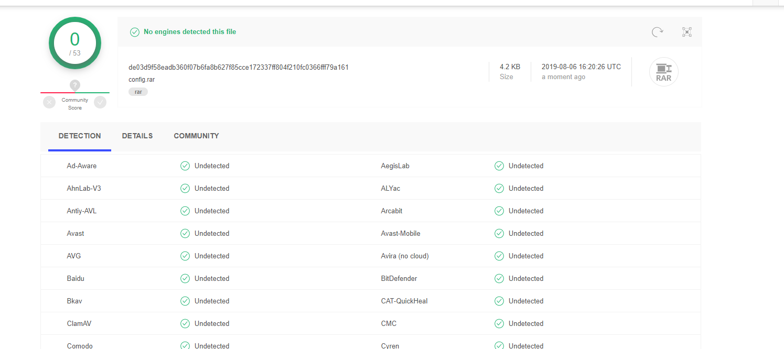
Task: Click the BitDefender undetected check icon
Action: pyautogui.click(x=499, y=278)
